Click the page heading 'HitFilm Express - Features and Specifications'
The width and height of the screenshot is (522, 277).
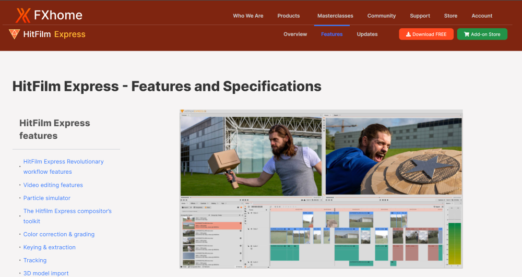coord(167,86)
